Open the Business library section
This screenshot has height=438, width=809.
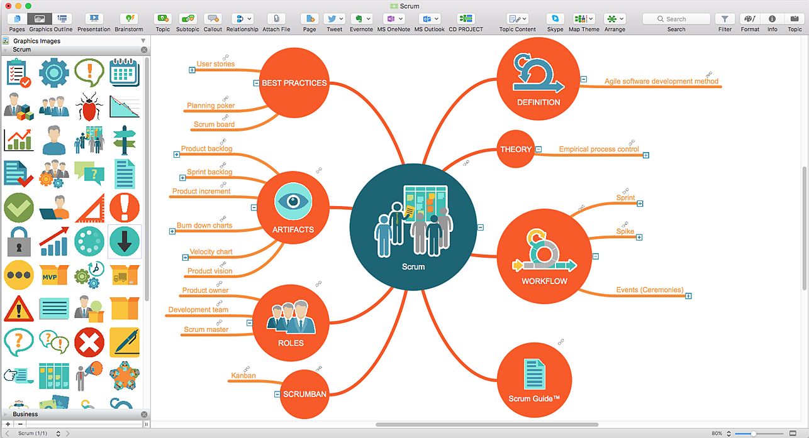click(25, 414)
